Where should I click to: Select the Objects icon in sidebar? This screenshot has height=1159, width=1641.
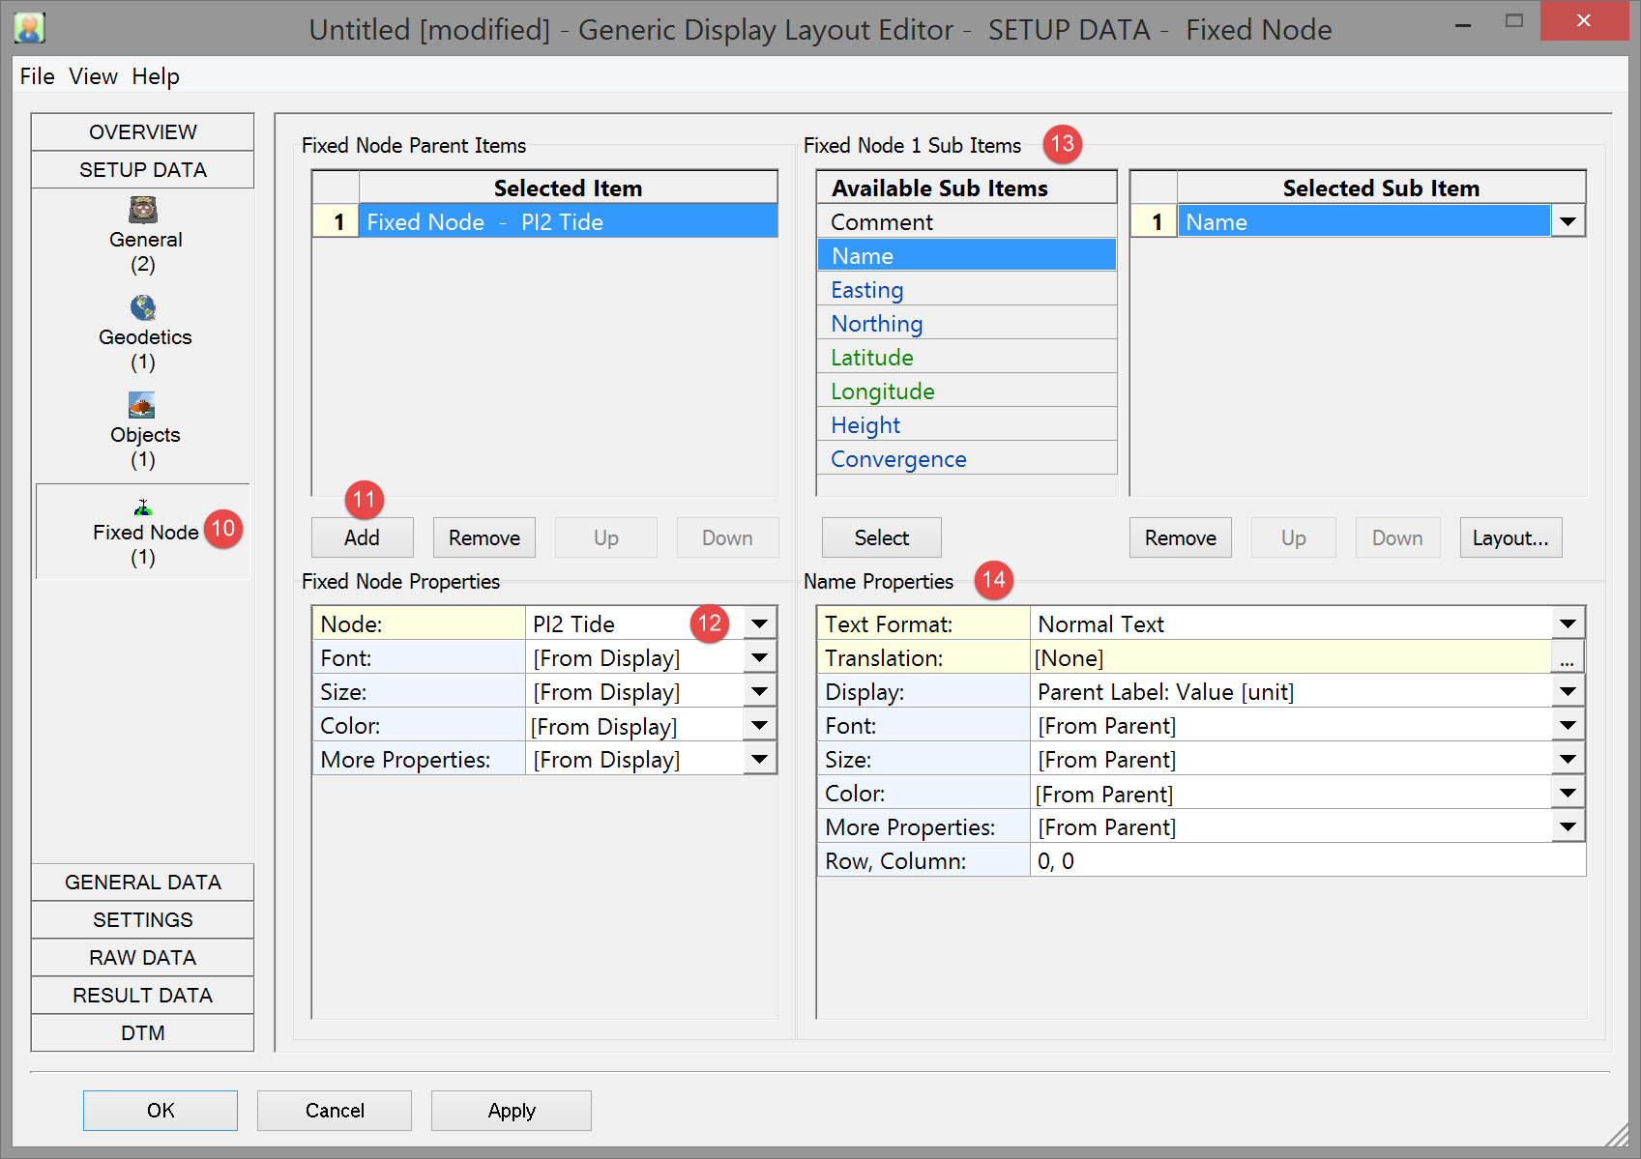[x=142, y=405]
